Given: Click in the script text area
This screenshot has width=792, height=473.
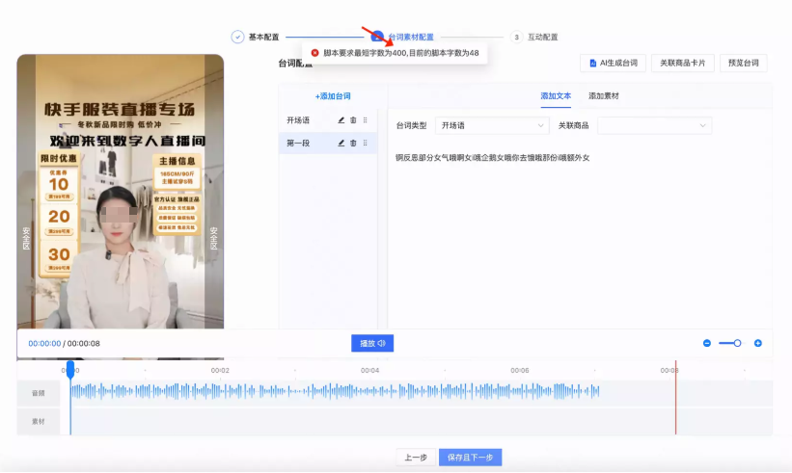Looking at the screenshot, I should coord(580,235).
